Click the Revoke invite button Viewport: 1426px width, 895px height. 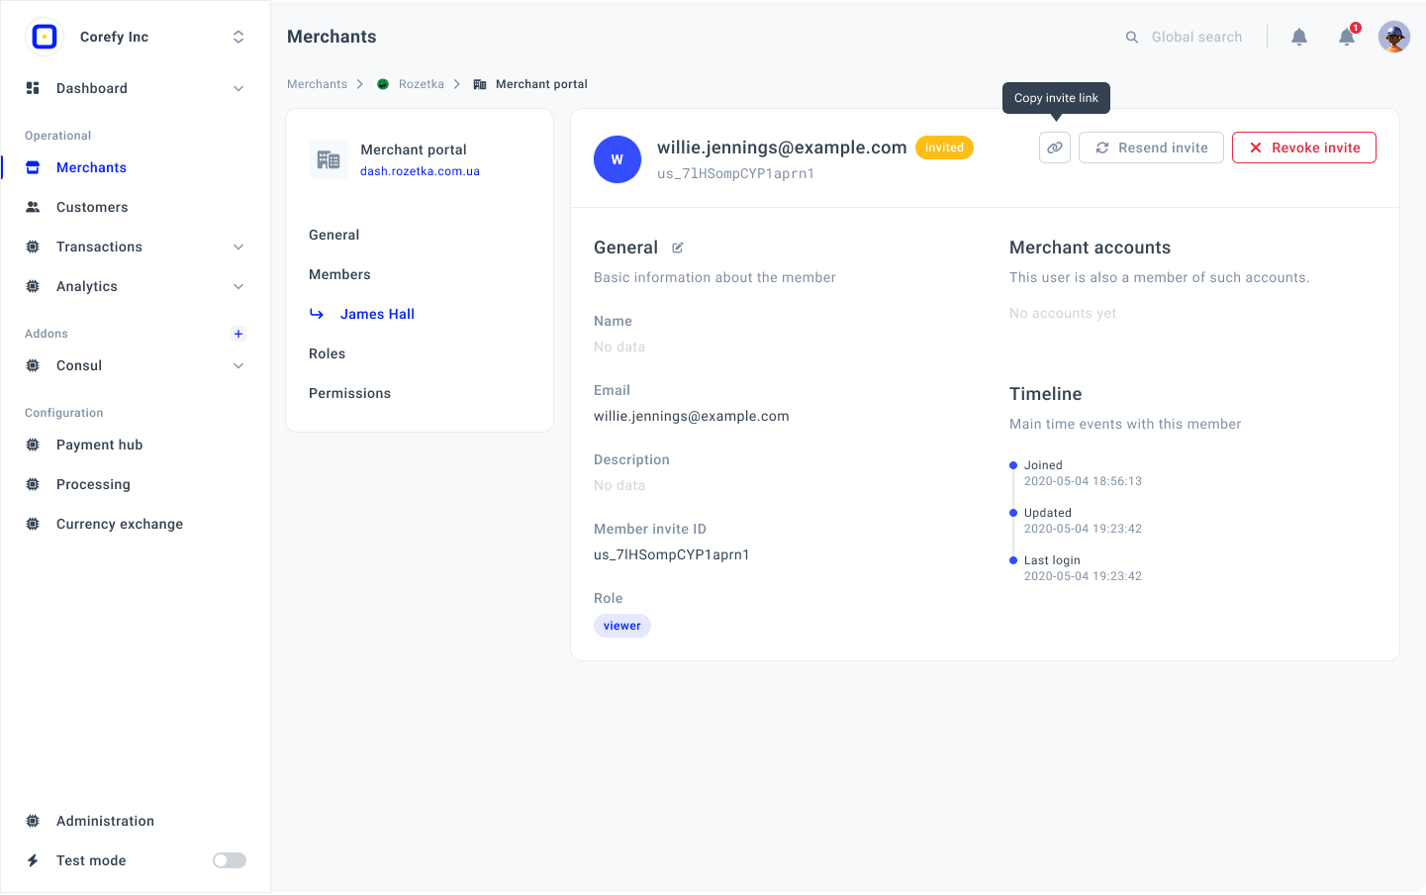point(1304,148)
